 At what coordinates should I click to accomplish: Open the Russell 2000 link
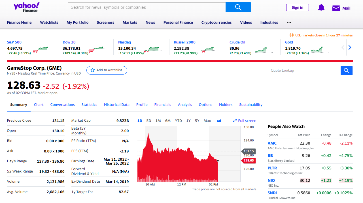pyautogui.click(x=185, y=42)
